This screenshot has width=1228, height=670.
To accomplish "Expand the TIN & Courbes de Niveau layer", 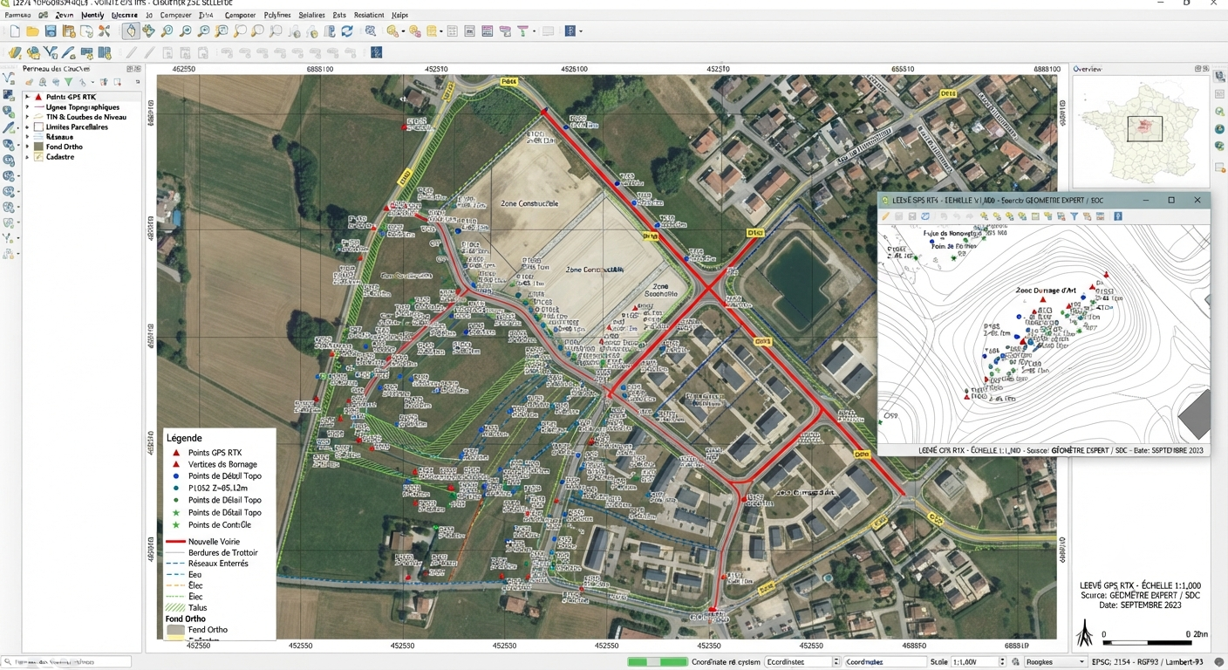I will point(27,117).
